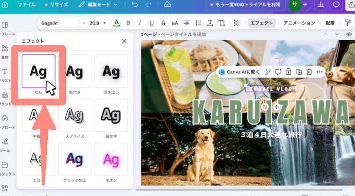Toggle uppercase aA option
The image size is (355, 196).
[175, 23]
